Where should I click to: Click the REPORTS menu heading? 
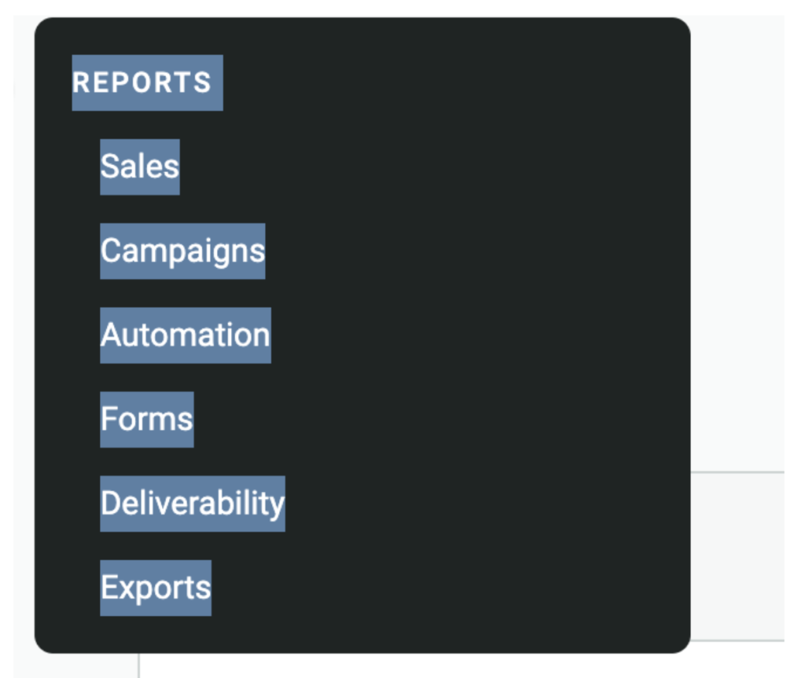click(x=143, y=83)
